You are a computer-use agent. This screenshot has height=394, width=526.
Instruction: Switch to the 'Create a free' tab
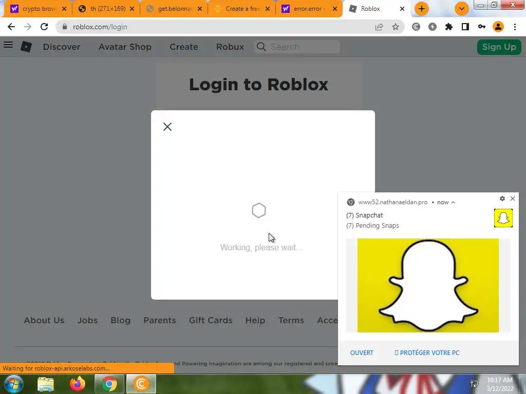240,9
